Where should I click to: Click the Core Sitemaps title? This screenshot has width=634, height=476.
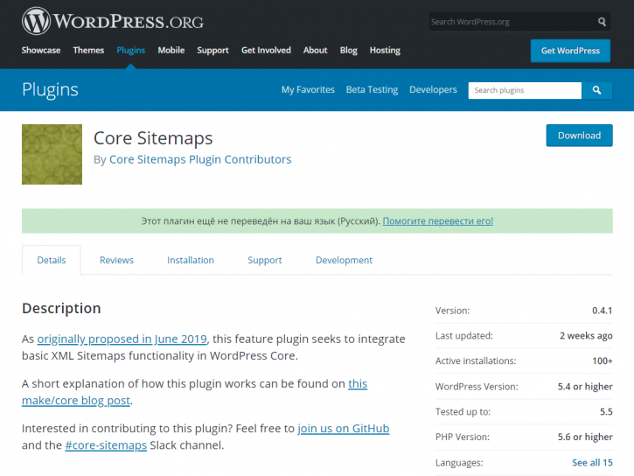pos(153,138)
